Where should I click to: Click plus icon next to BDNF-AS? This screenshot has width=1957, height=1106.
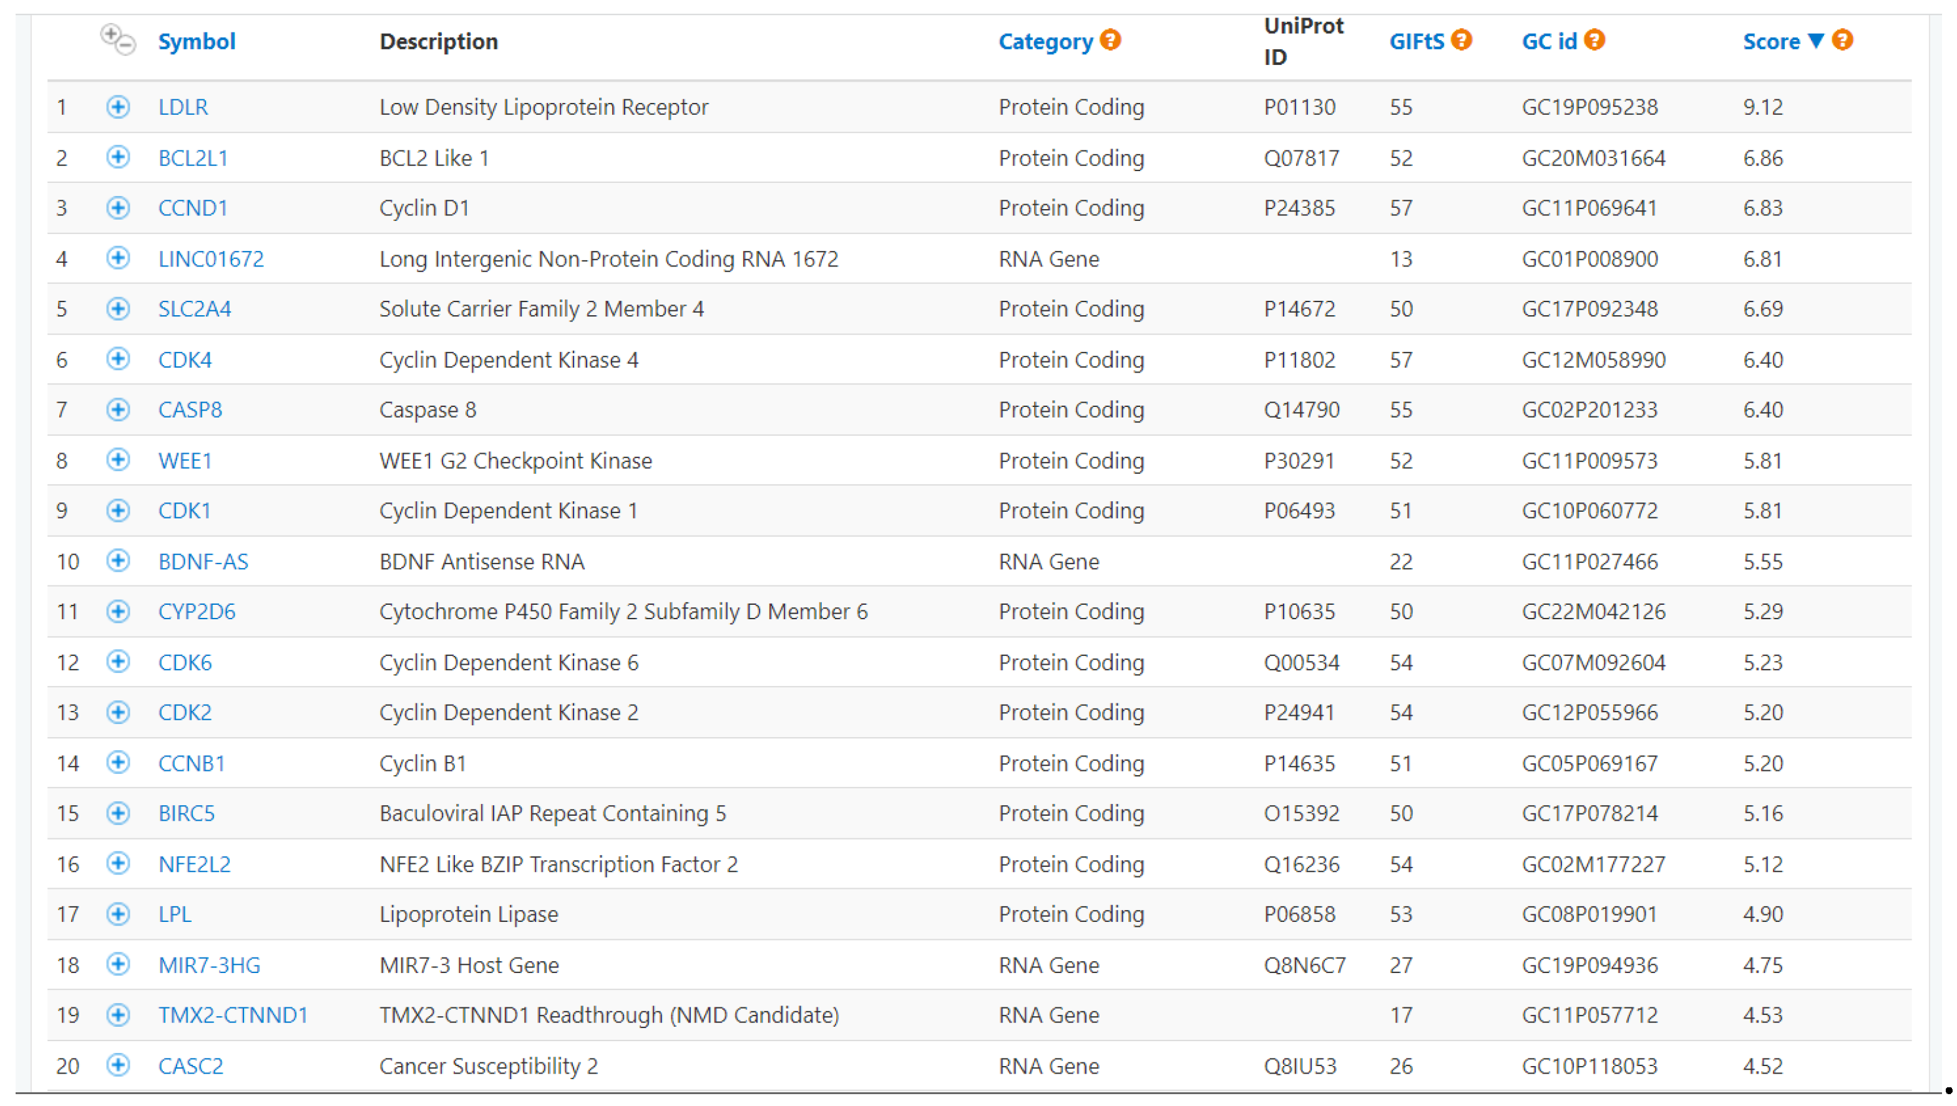[x=118, y=561]
